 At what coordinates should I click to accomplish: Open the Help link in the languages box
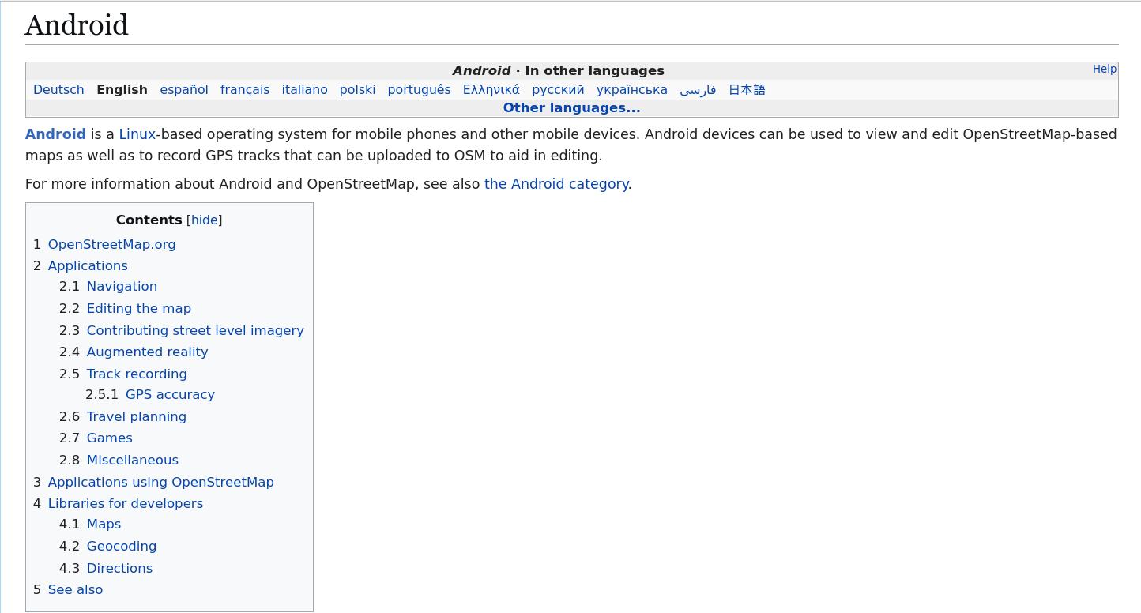pyautogui.click(x=1104, y=70)
